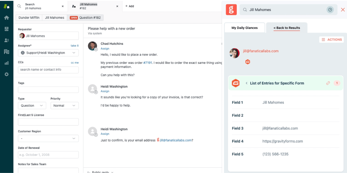Click Field 3 value jill@fanaticallabs.com
The width and height of the screenshot is (347, 173).
(280, 128)
